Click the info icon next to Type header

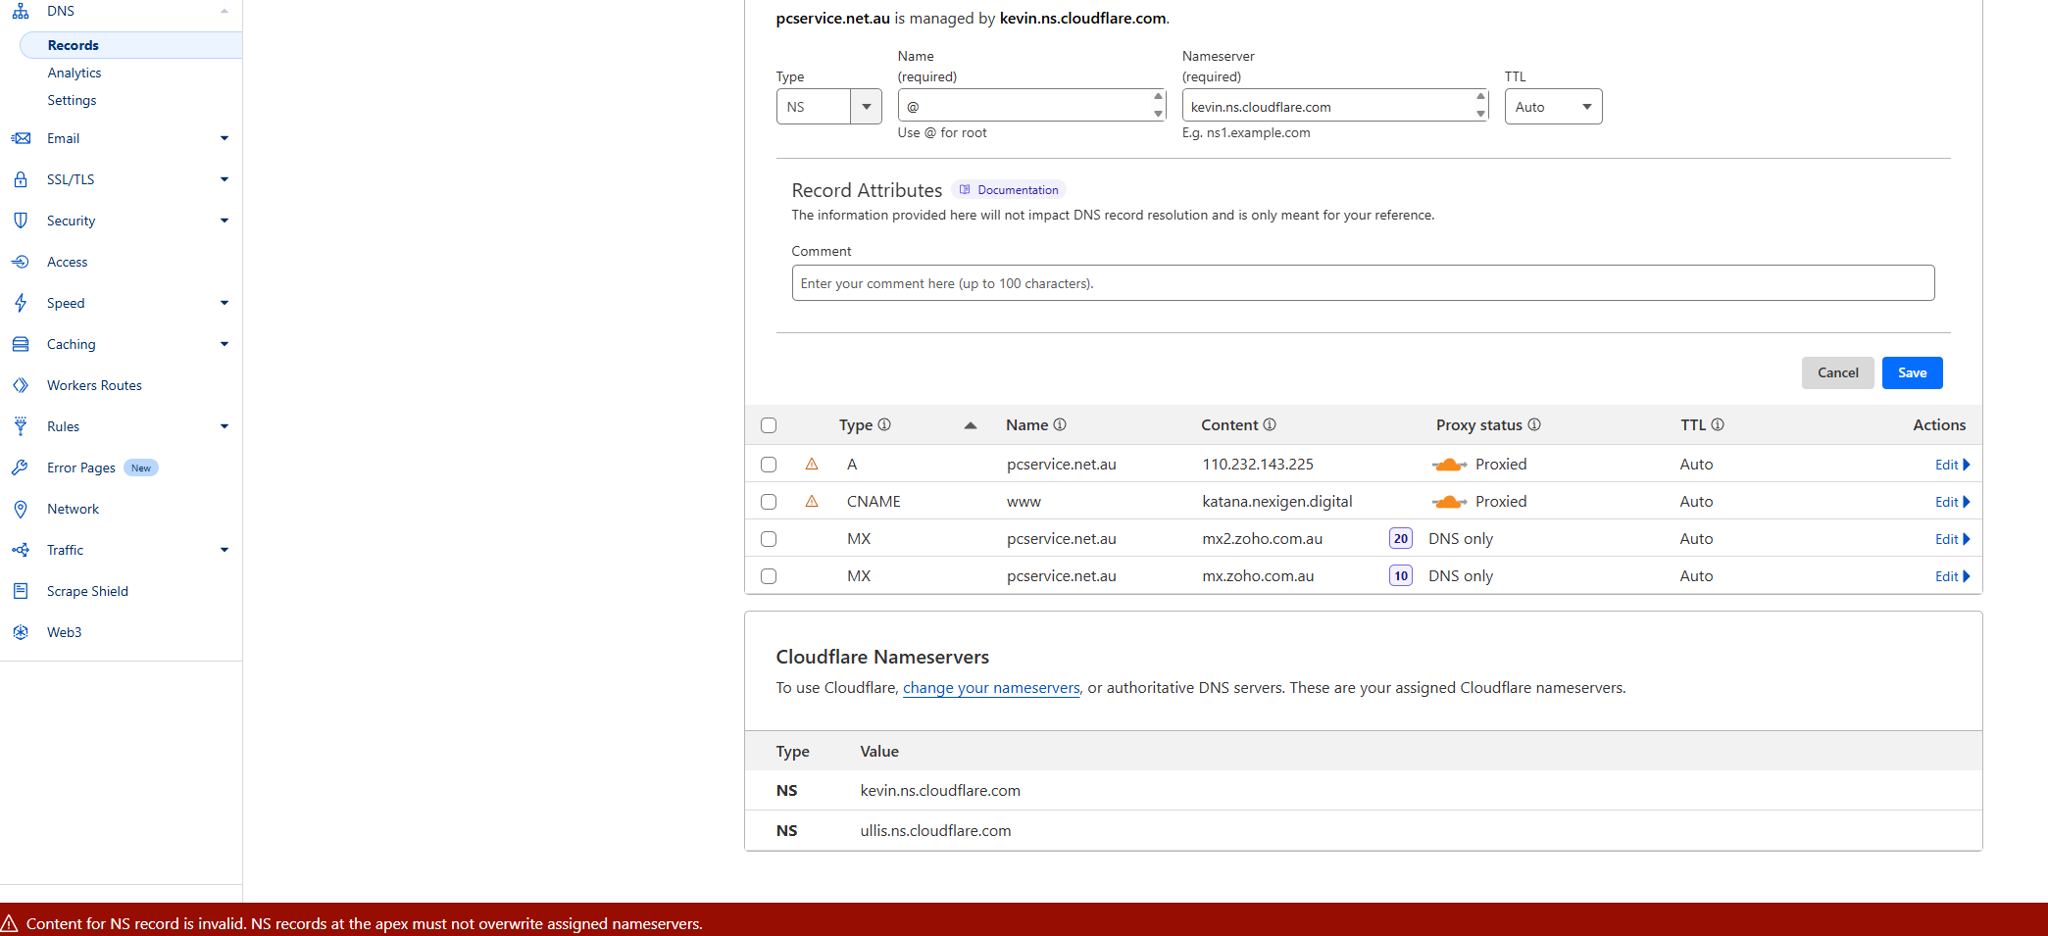pos(884,424)
